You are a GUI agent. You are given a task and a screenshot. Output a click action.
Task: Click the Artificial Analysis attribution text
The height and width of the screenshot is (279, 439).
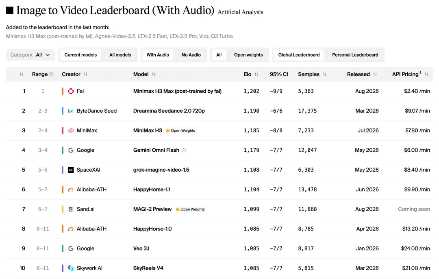[240, 12]
